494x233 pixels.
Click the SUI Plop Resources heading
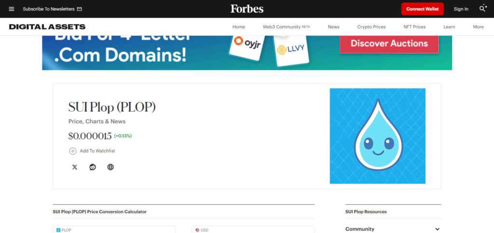pos(366,212)
